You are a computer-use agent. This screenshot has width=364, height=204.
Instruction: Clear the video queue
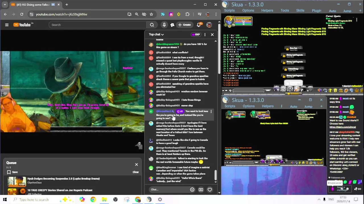pos(136,172)
